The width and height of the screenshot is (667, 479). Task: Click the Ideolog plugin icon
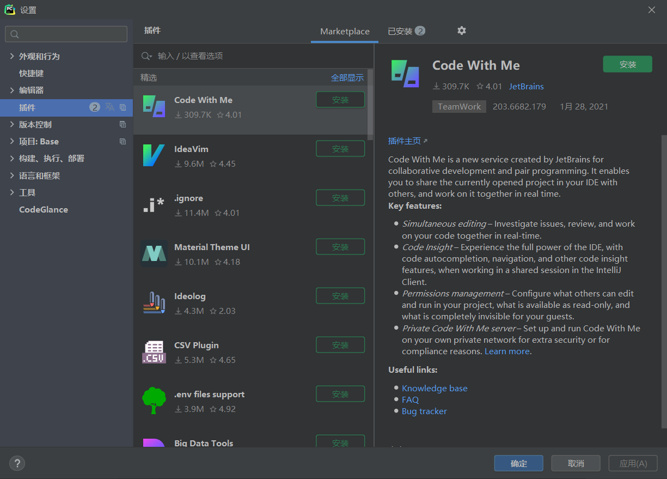(x=154, y=301)
